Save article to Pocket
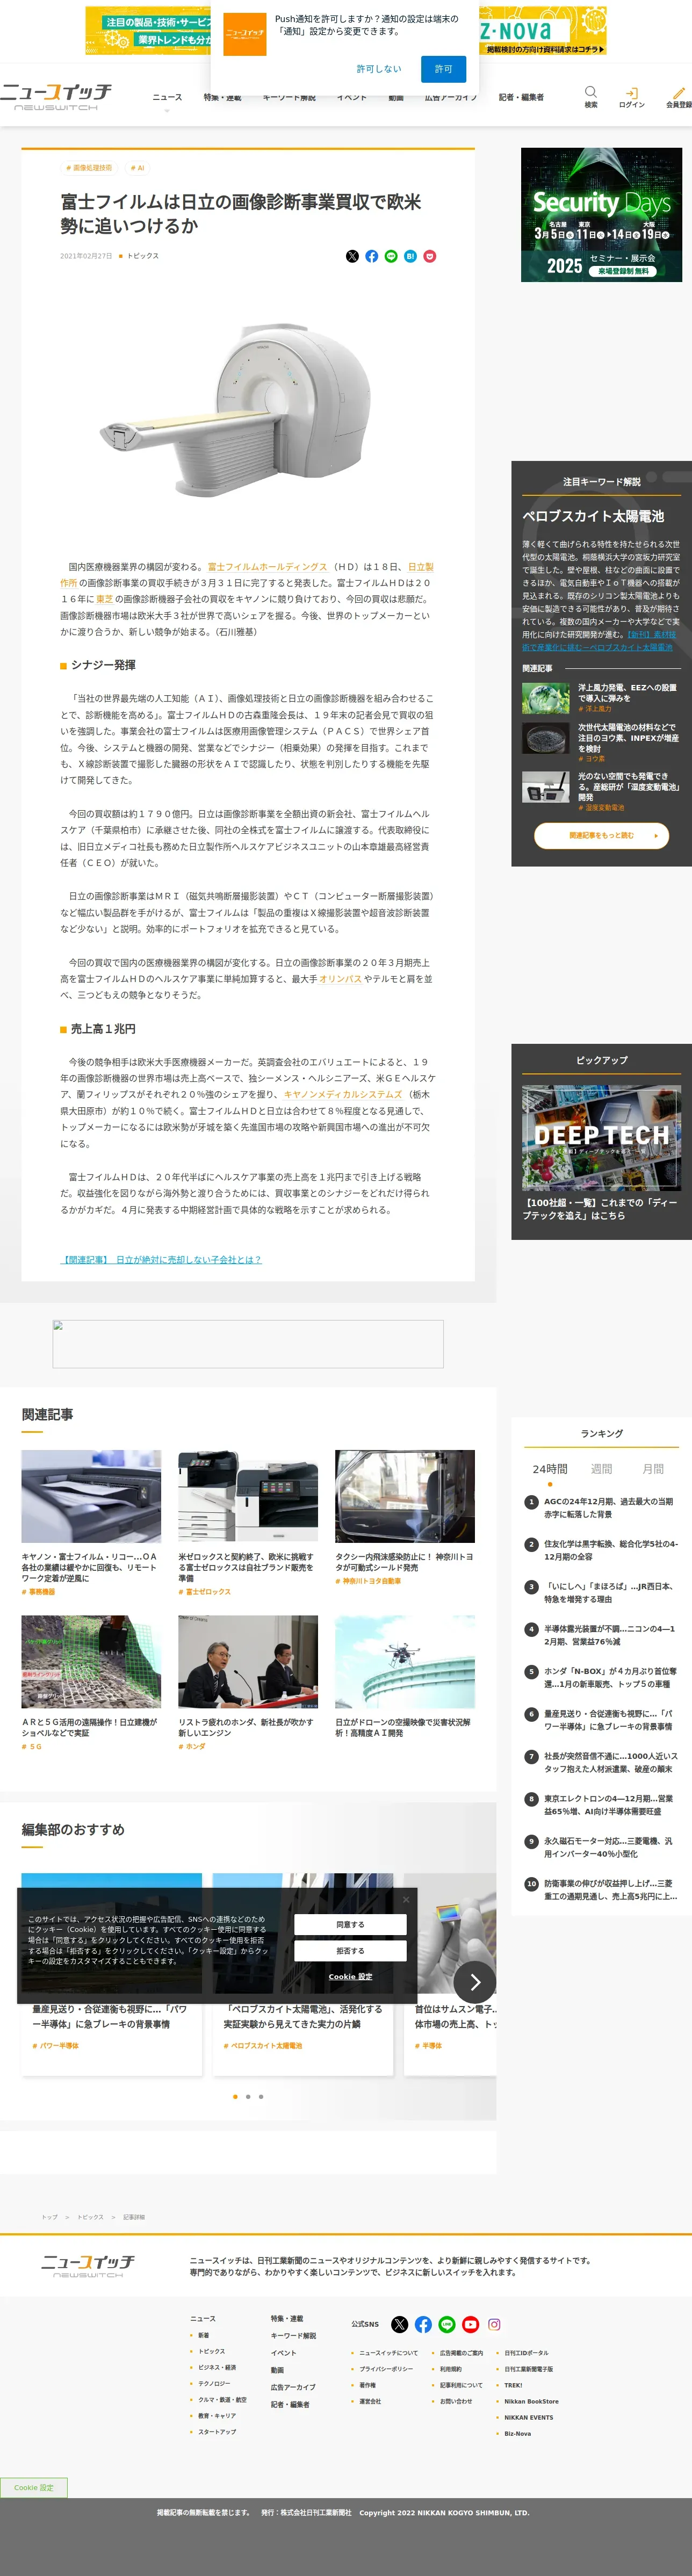 pos(430,256)
